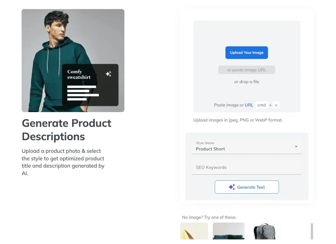Click into the SEO Keywords field
The image size is (336, 244).
click(x=246, y=167)
